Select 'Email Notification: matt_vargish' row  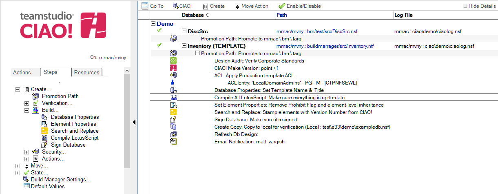(249, 142)
